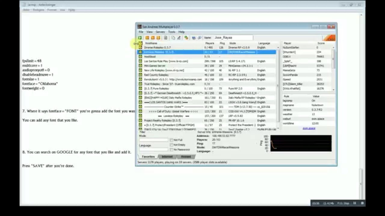Switch to the Internet tab
The width and height of the screenshot is (385, 216).
point(167,157)
